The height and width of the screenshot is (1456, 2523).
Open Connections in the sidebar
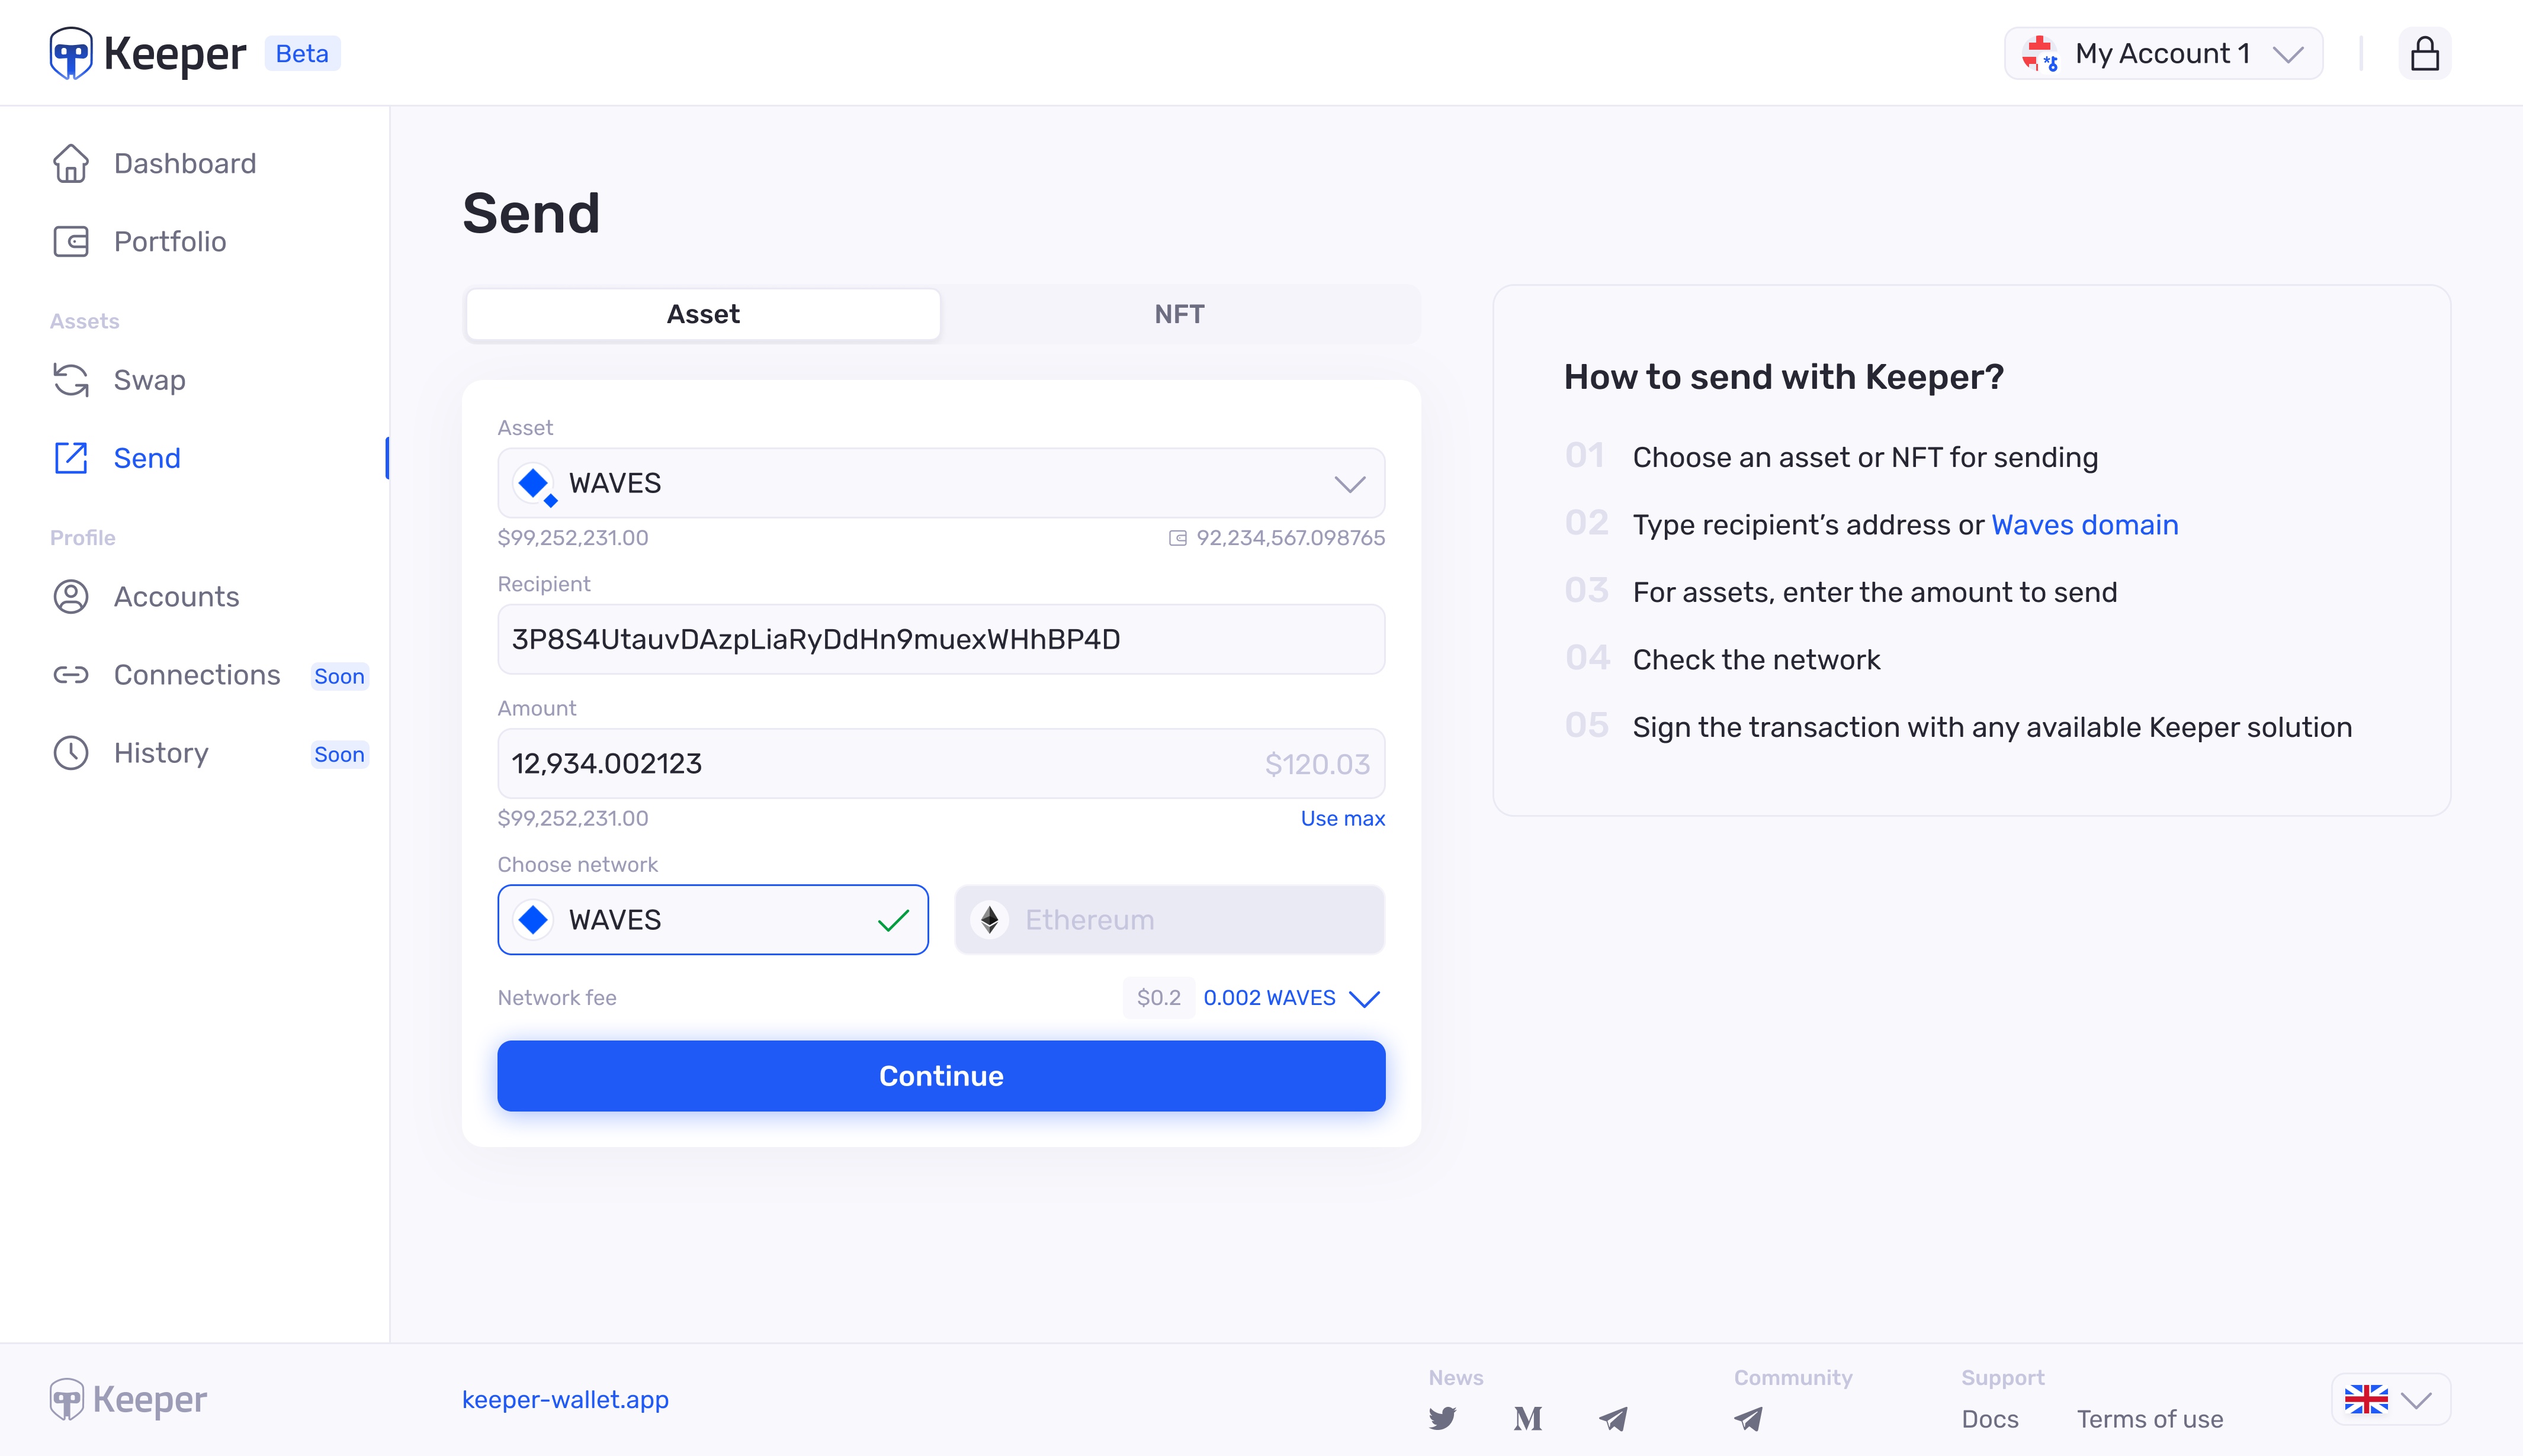pos(197,675)
